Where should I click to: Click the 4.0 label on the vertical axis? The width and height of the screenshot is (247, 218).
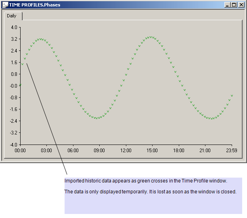pos(14,27)
